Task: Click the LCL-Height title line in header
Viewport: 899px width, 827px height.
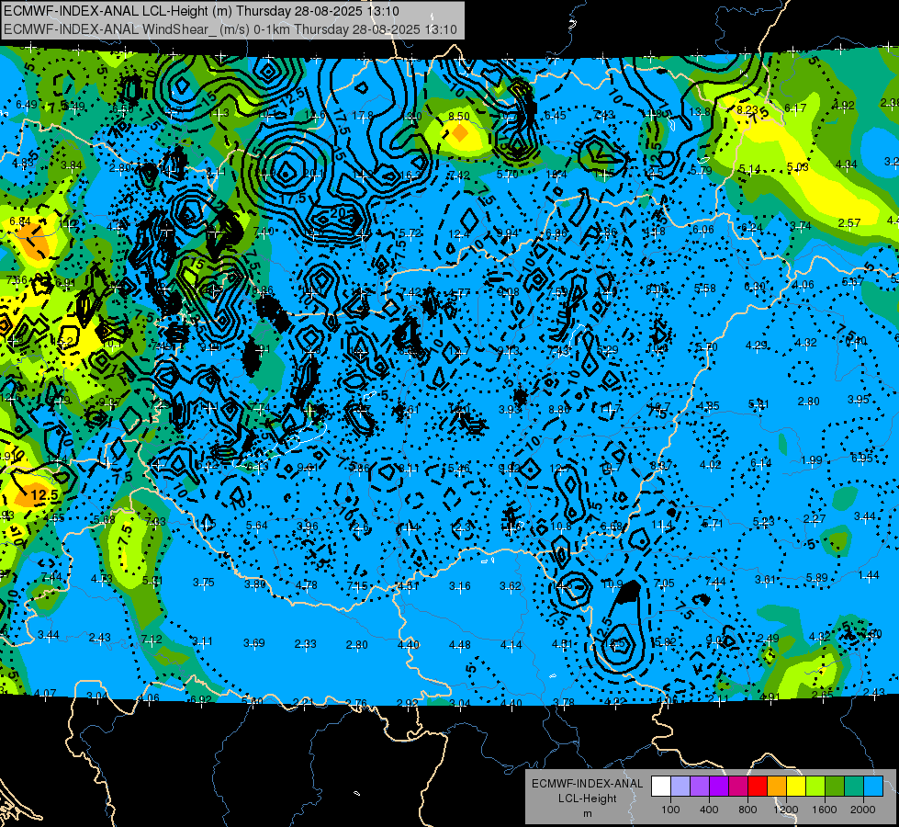Action: coord(202,11)
